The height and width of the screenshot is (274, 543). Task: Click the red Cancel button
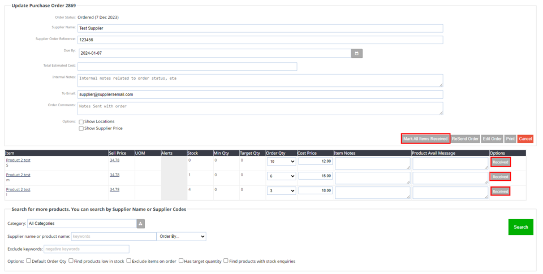pyautogui.click(x=525, y=138)
